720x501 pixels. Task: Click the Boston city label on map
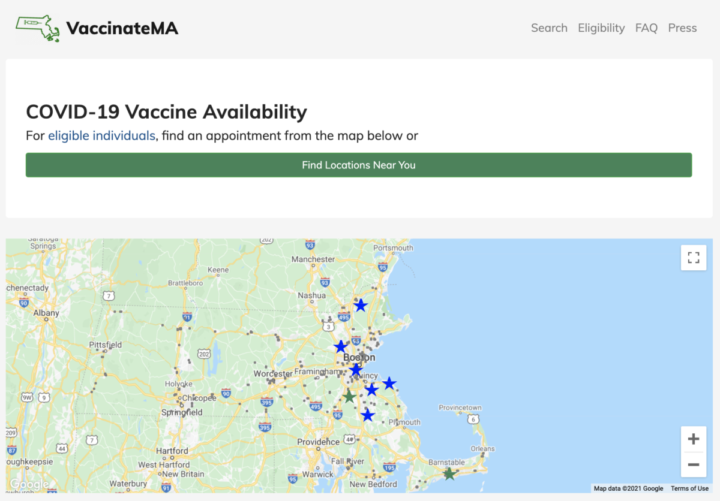pos(359,358)
